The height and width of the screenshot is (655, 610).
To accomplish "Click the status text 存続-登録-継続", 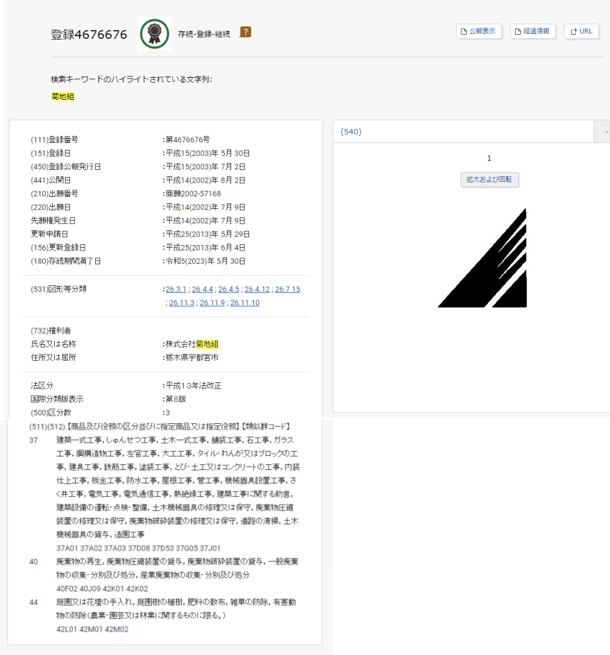I will coord(204,34).
